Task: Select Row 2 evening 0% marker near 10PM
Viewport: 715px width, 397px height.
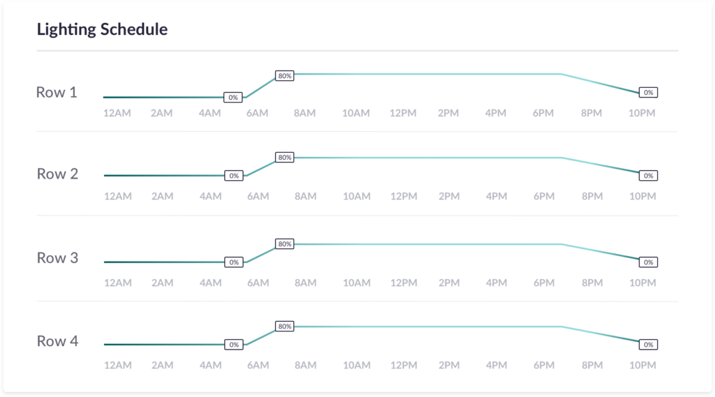Action: pos(648,176)
